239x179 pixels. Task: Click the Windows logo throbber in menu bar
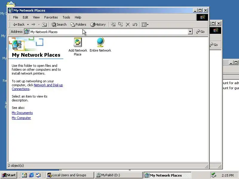tap(202, 17)
